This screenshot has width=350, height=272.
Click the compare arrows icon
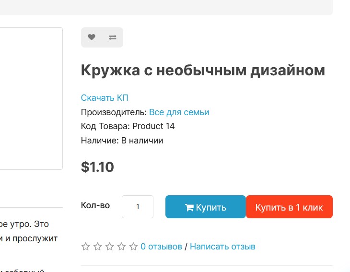tap(113, 37)
